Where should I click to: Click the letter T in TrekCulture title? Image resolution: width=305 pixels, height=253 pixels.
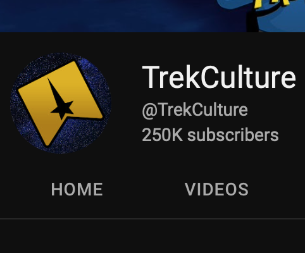[151, 77]
